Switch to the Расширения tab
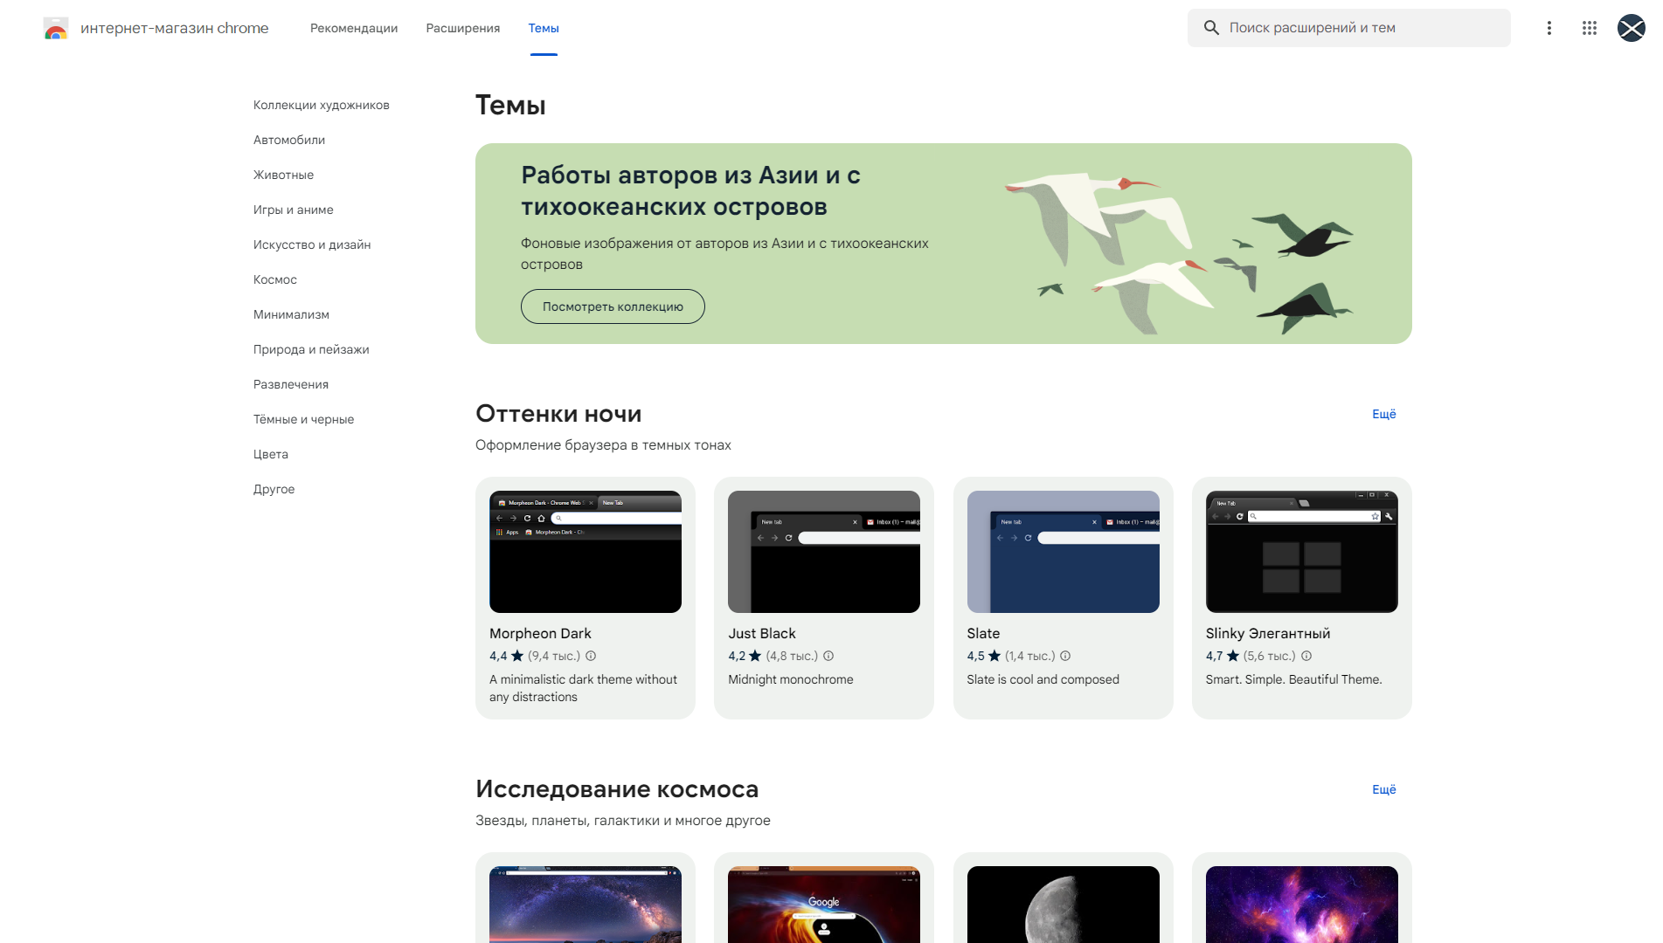This screenshot has height=943, width=1663. tap(463, 28)
